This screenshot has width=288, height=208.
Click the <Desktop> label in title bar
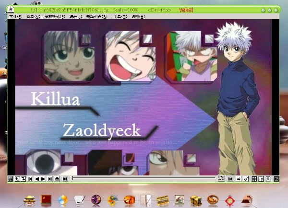[x=159, y=10]
